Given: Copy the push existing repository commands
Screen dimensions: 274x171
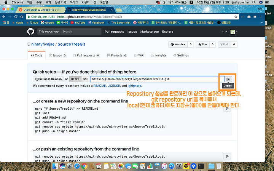Looking at the screenshot, I should (227, 156).
